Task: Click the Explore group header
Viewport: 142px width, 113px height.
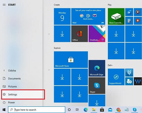Action: click(x=57, y=48)
